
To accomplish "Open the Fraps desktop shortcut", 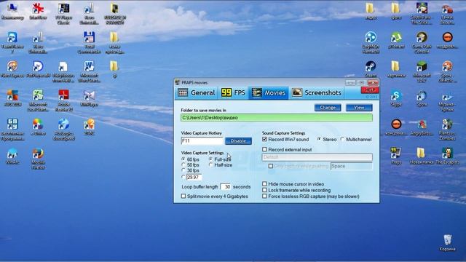I will coord(396,156).
